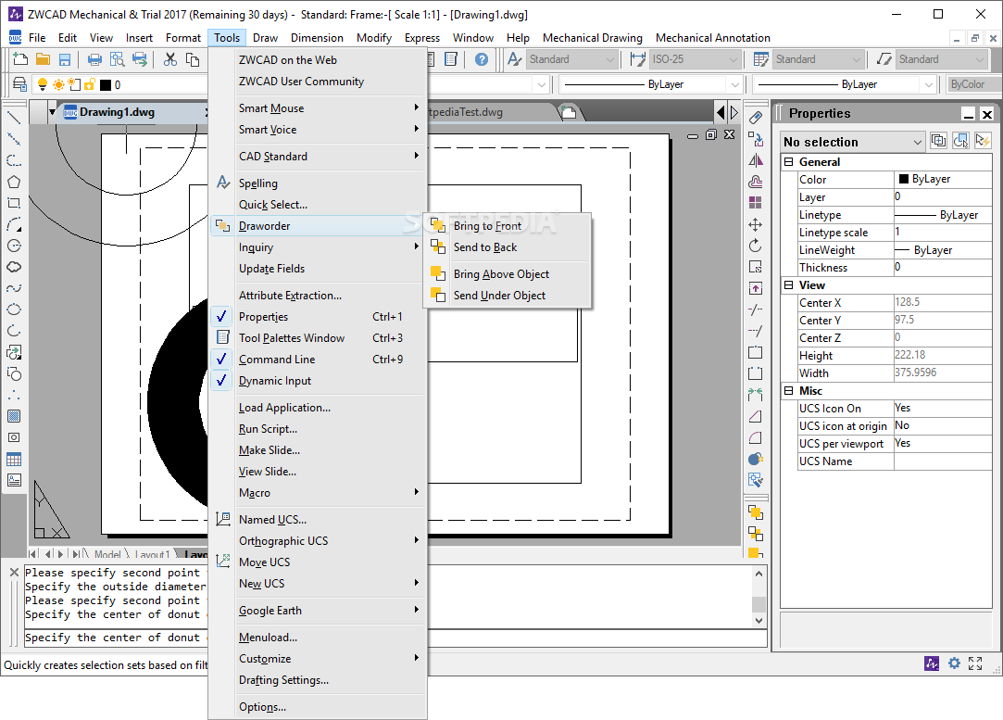Click the Cut scissors icon
The width and height of the screenshot is (1003, 720).
coord(170,59)
